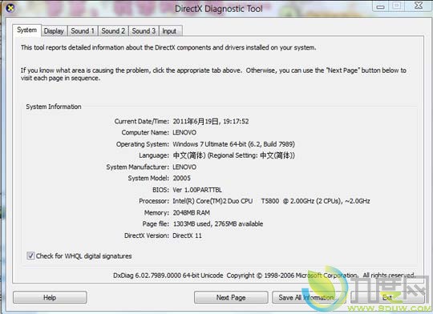Screen dimensions: 433x314
Task: Select BIOS value Ver 1.00PARTTBL
Action: click(x=197, y=190)
